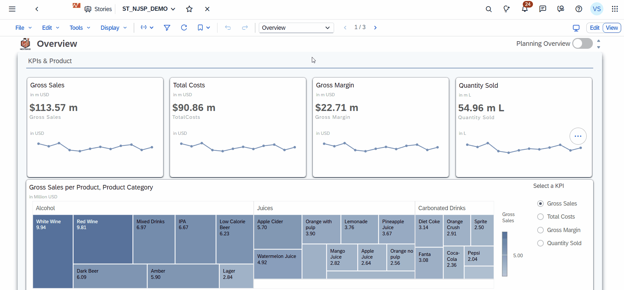Open the Tools menu
Image resolution: width=624 pixels, height=290 pixels.
80,28
